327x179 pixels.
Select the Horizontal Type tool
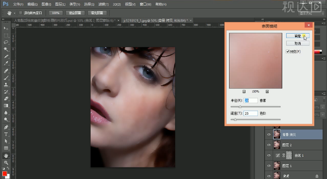(6, 134)
